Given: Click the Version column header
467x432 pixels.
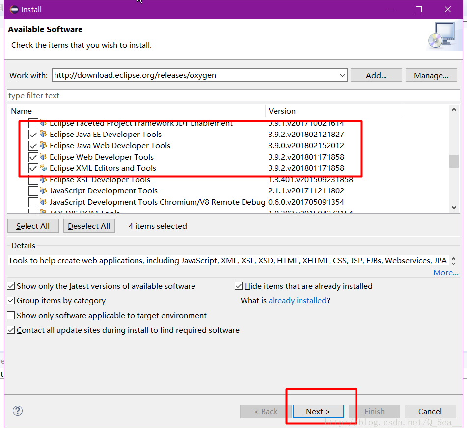Looking at the screenshot, I should tap(334, 111).
